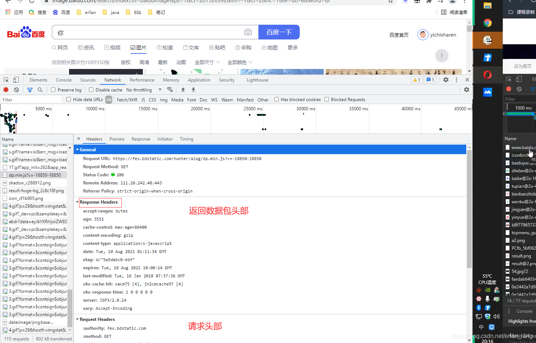Image resolution: width=536 pixels, height=343 pixels.
Task: Click yichisharen user avatar
Action: click(423, 35)
